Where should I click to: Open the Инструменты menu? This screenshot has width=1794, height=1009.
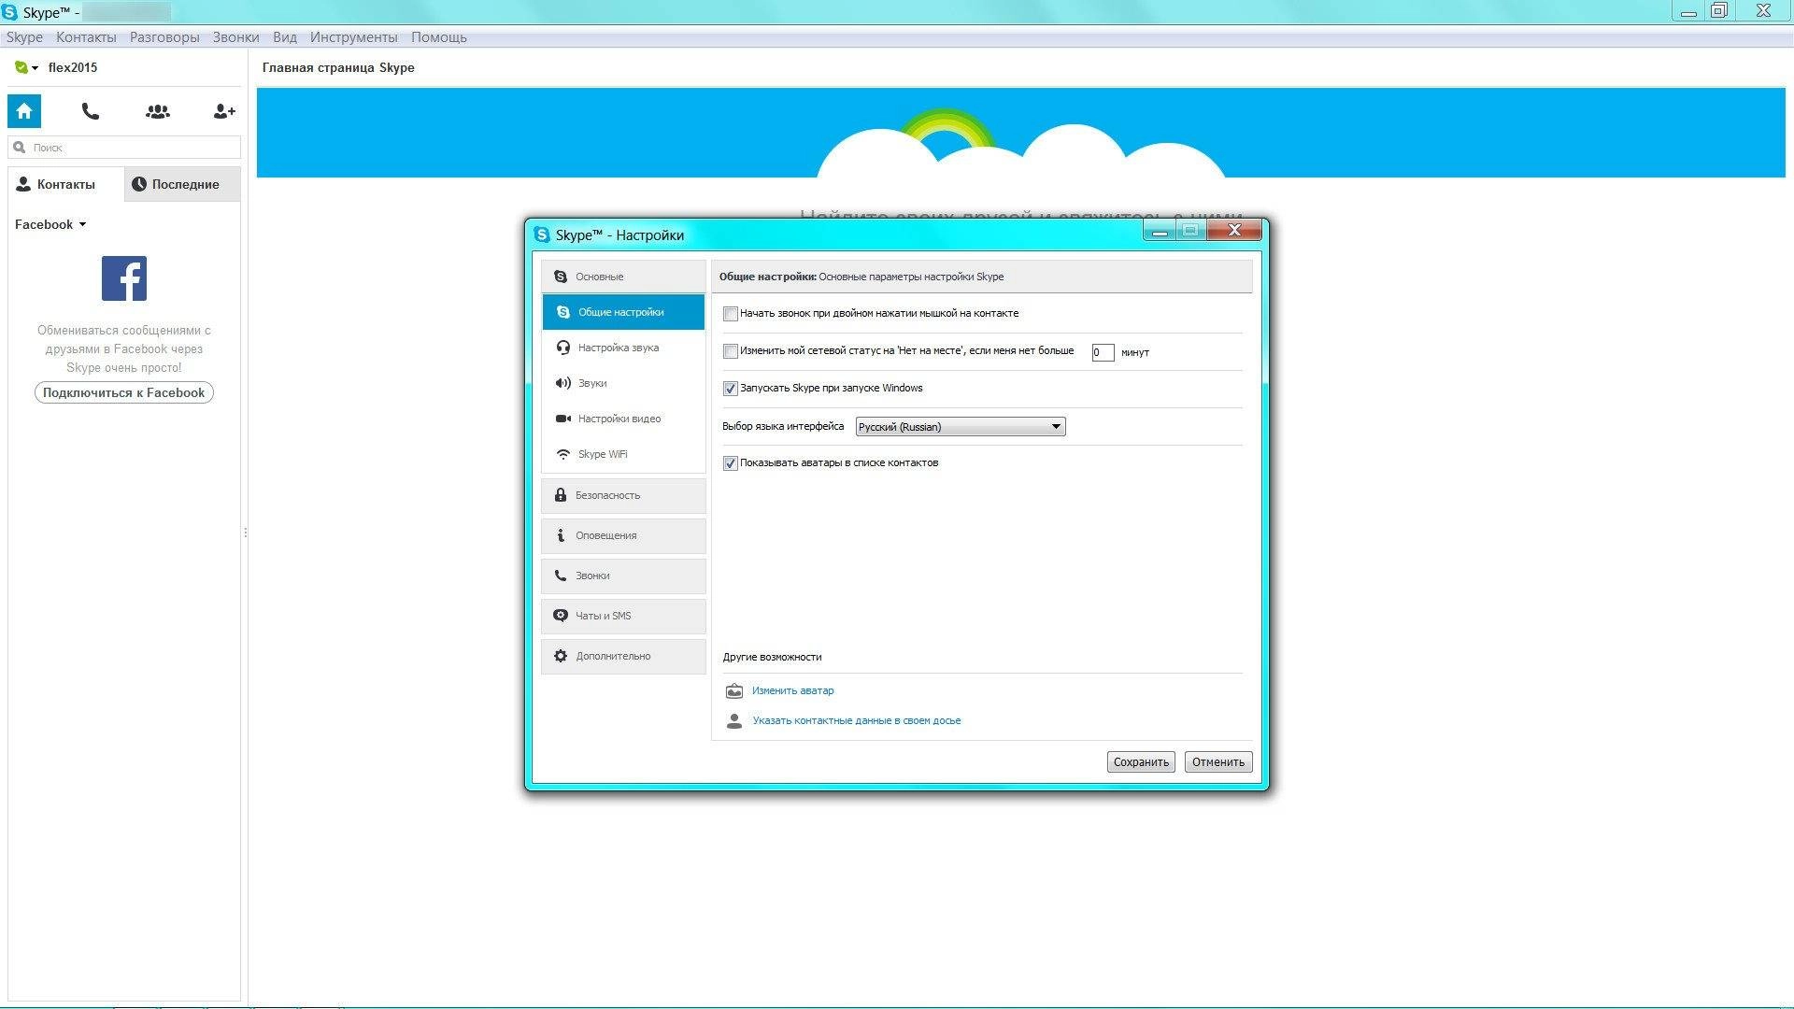pyautogui.click(x=354, y=37)
